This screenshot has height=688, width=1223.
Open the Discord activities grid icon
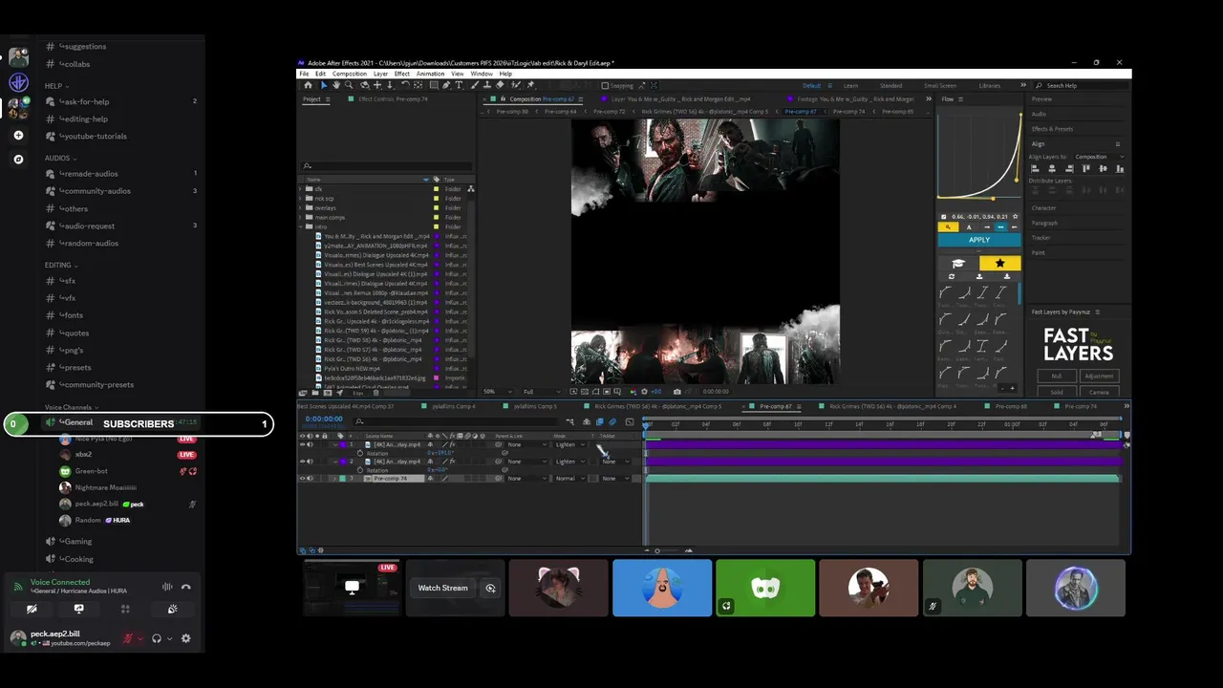tap(125, 609)
